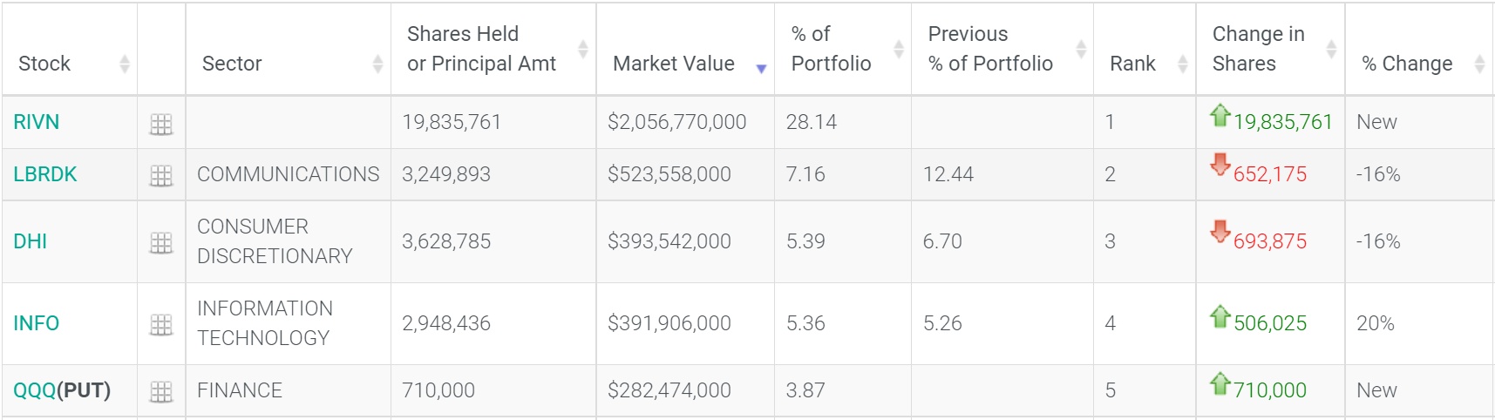The image size is (1495, 420).
Task: Open the grid icon in the DHI row
Action: pyautogui.click(x=161, y=243)
